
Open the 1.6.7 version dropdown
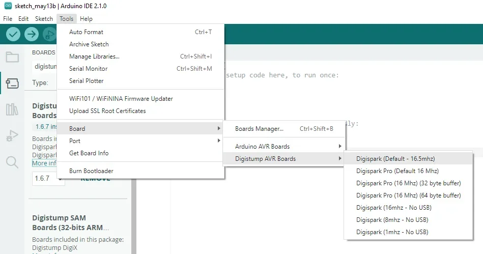(x=48, y=179)
